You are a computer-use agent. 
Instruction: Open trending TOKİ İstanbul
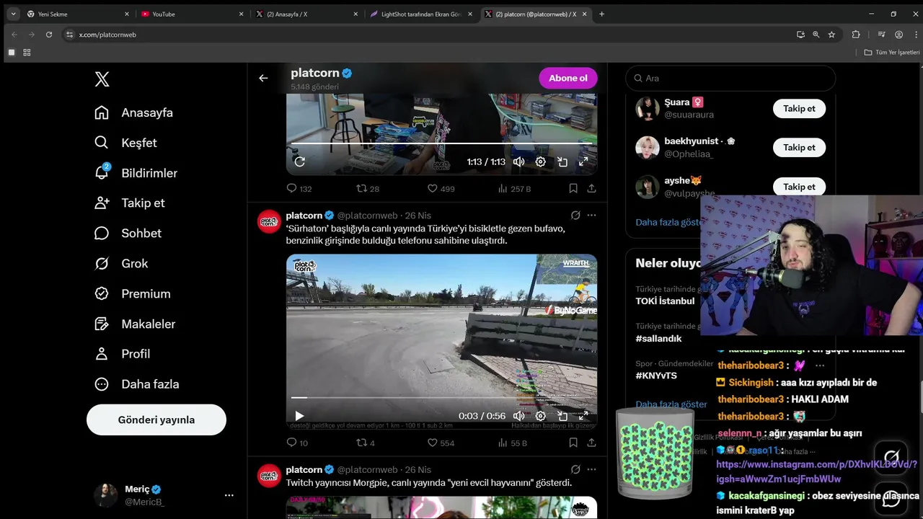pyautogui.click(x=665, y=301)
